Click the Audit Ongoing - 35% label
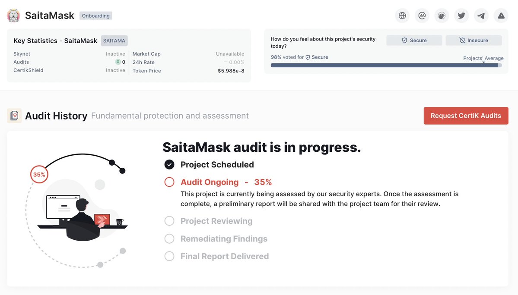518x295 pixels. [x=226, y=182]
